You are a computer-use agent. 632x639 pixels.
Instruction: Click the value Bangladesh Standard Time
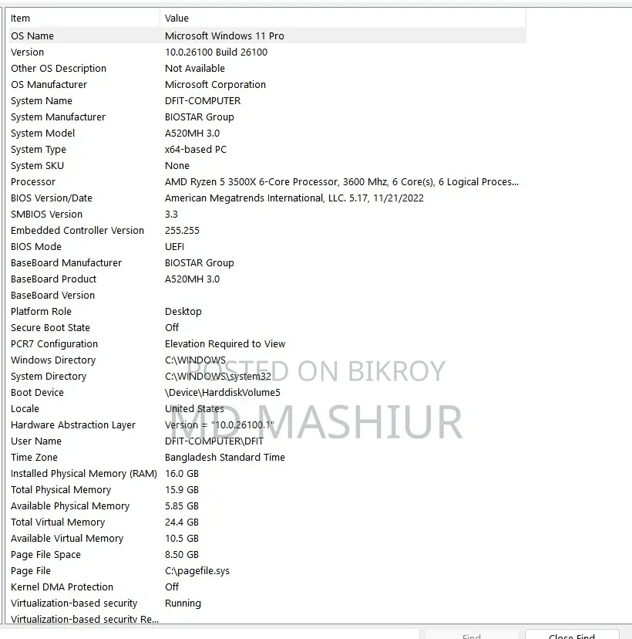[225, 458]
